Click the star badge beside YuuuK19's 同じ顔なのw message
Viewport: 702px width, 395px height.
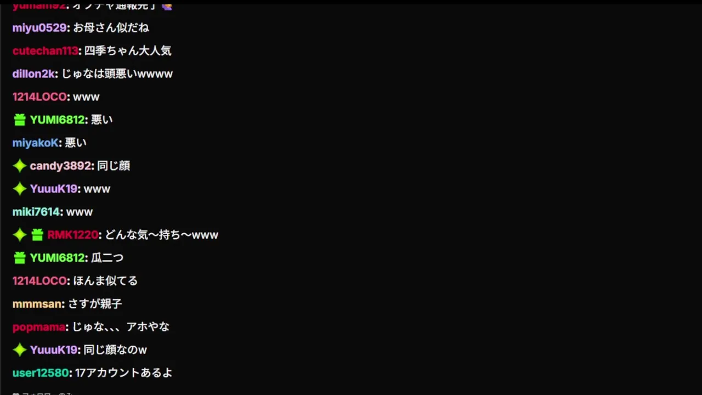tap(20, 350)
